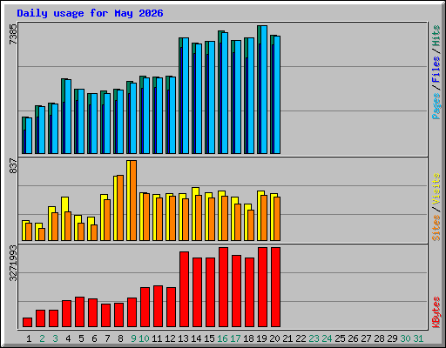Select day 9 on the x-axis
Image resolution: width=446 pixels, height=348 pixels.
click(x=133, y=338)
